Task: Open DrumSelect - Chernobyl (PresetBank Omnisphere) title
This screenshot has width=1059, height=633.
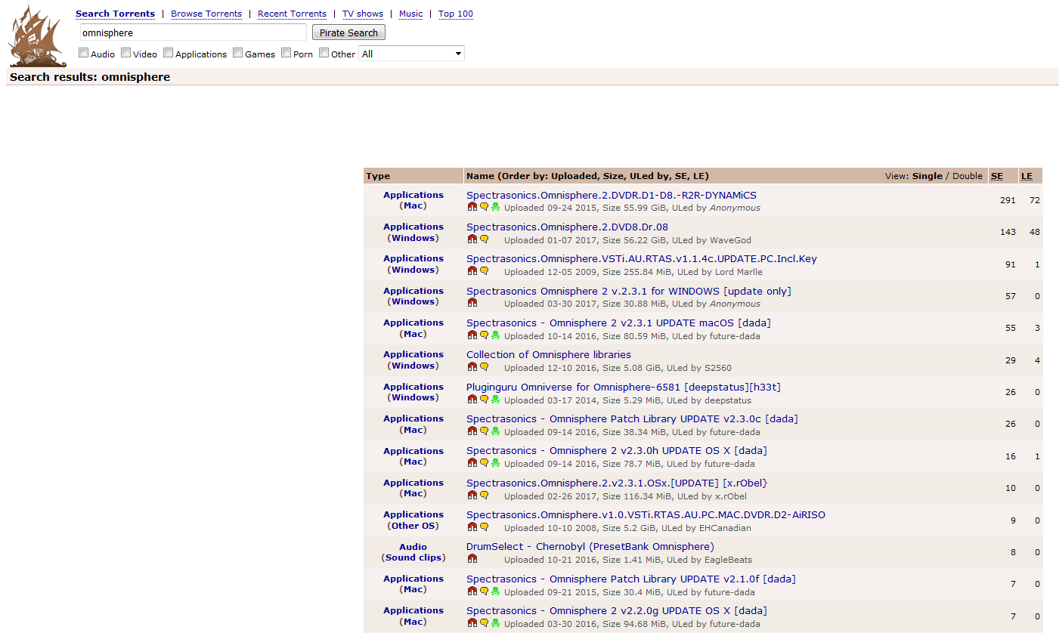Action: click(x=590, y=546)
